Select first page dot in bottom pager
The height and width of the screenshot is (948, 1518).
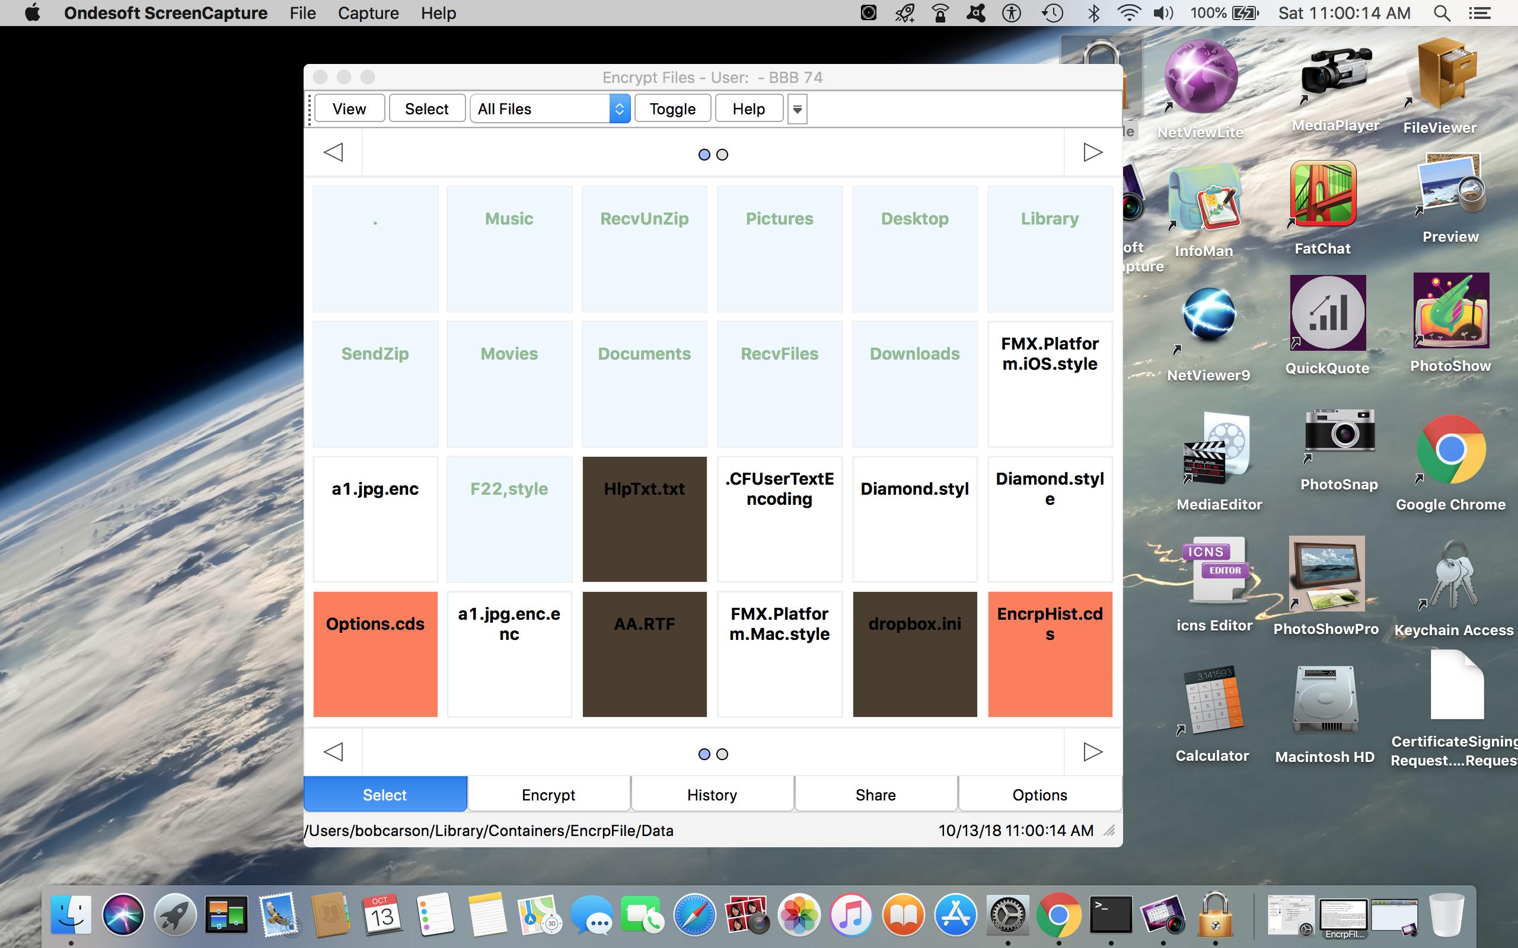(704, 754)
